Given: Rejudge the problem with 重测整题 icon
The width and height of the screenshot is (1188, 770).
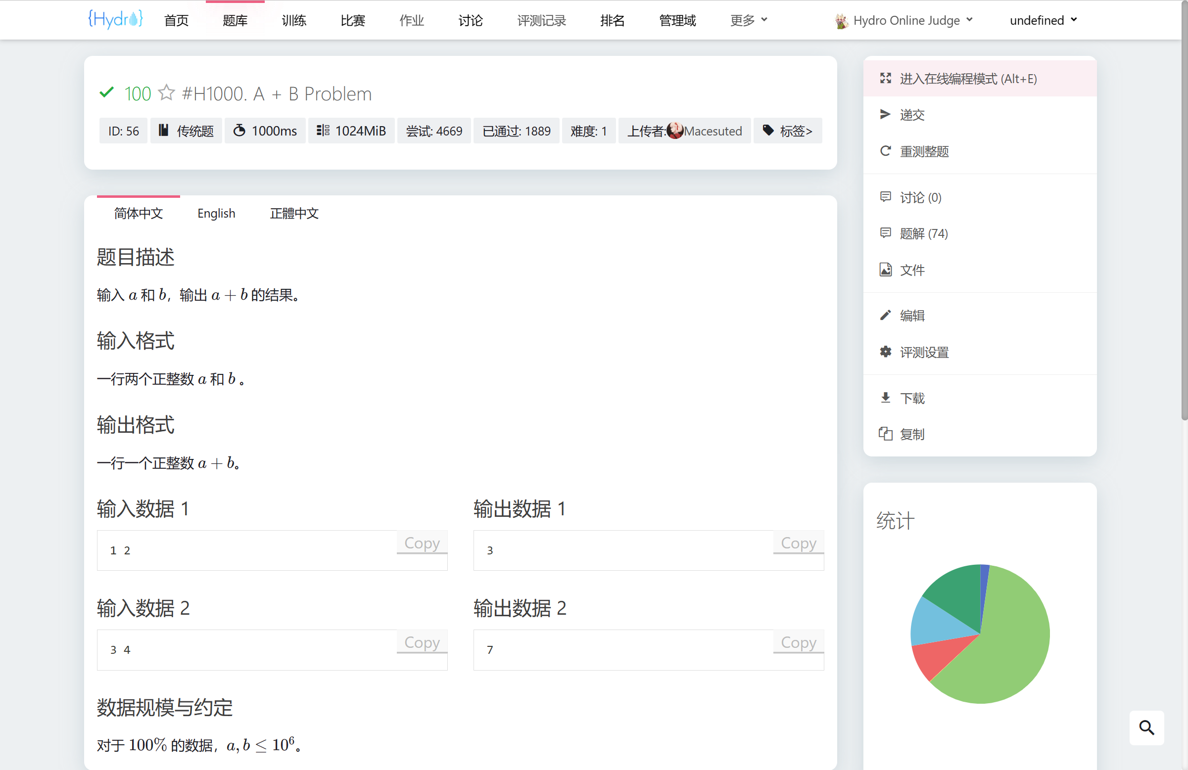Looking at the screenshot, I should [x=886, y=151].
